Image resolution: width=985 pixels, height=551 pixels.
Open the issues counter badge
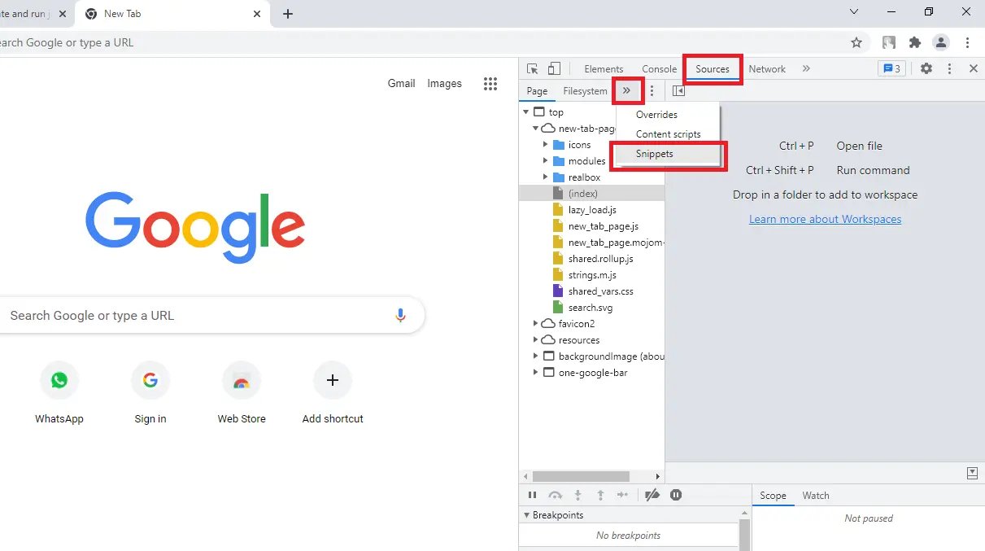(x=891, y=69)
